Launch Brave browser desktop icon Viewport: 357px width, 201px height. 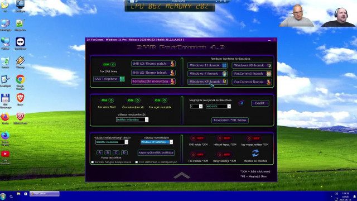click(20, 98)
